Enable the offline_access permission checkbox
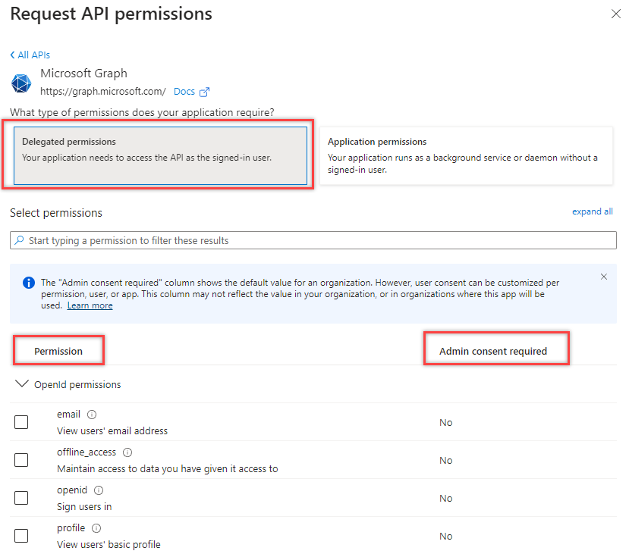Image resolution: width=629 pixels, height=554 pixels. point(21,460)
